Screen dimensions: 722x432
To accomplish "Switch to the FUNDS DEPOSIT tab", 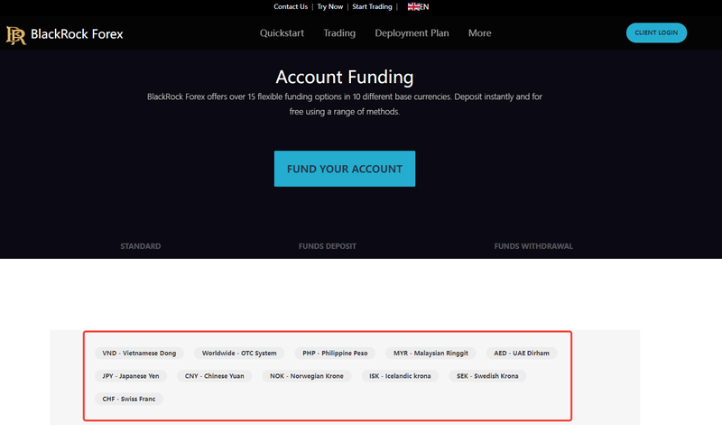I will 328,246.
